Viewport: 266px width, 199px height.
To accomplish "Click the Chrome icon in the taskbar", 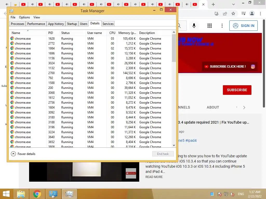I will point(37,194).
